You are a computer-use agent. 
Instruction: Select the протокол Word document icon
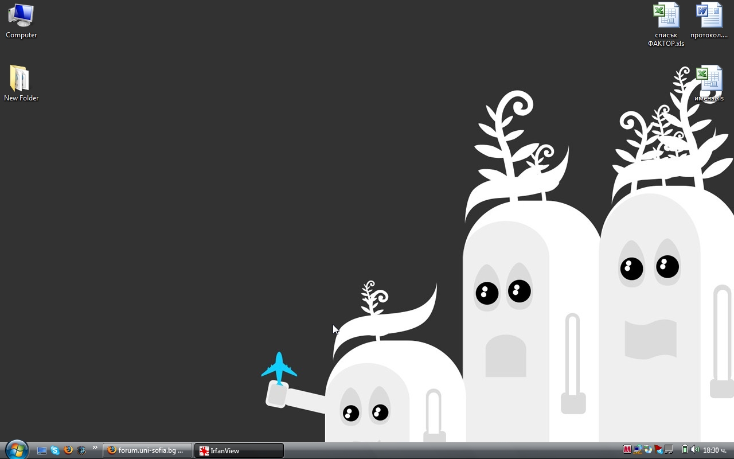(709, 21)
